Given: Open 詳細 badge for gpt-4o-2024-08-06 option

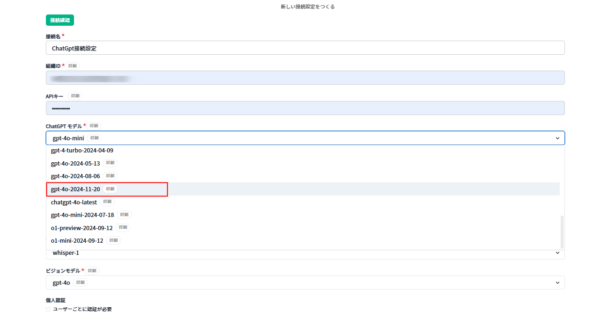Looking at the screenshot, I should [x=110, y=176].
